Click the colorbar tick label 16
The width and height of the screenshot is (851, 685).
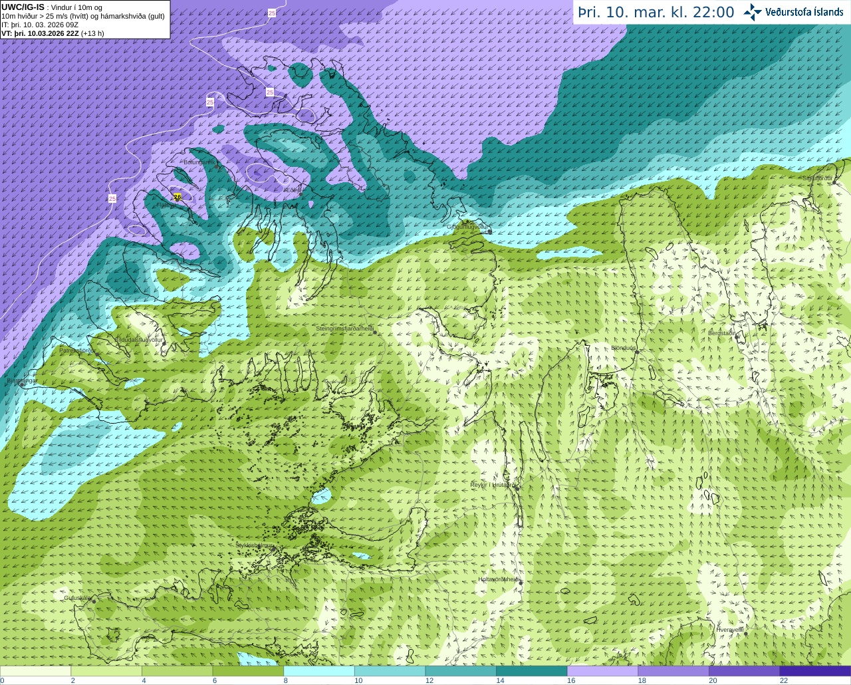(571, 680)
